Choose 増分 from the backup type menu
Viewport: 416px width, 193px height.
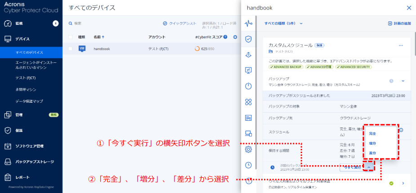coord(372,143)
